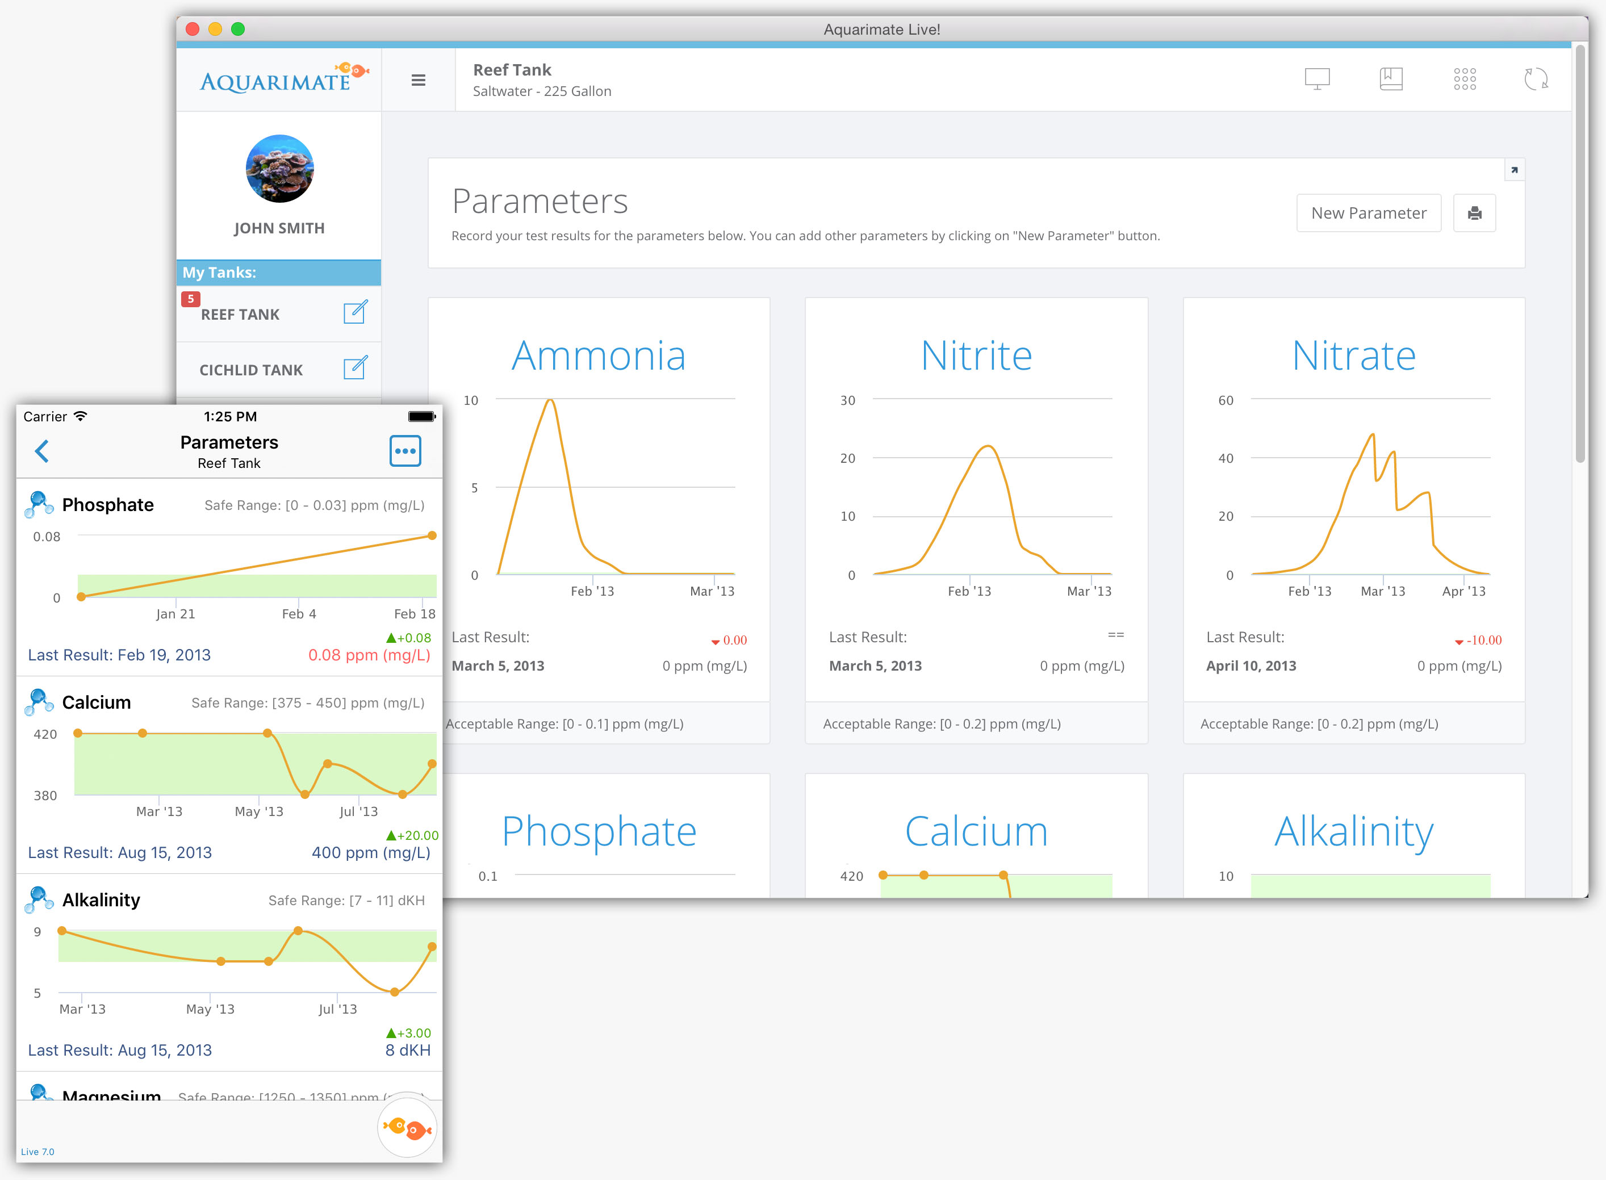The width and height of the screenshot is (1606, 1180).
Task: Tap the three-dots more options button
Action: (405, 451)
